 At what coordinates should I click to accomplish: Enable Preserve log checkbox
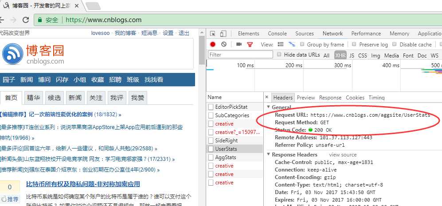coord(354,44)
